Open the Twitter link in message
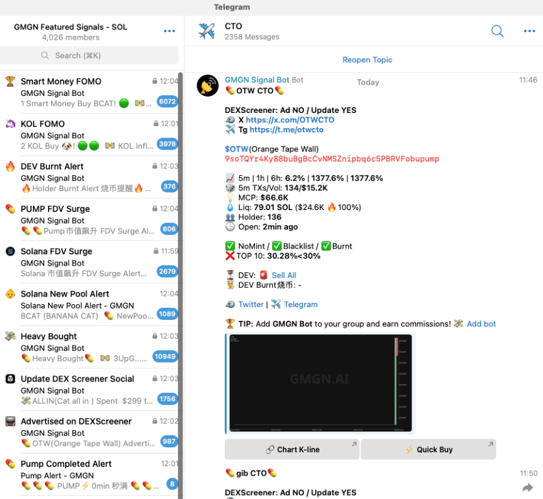Screen dimensions: 543x499 coord(251,305)
